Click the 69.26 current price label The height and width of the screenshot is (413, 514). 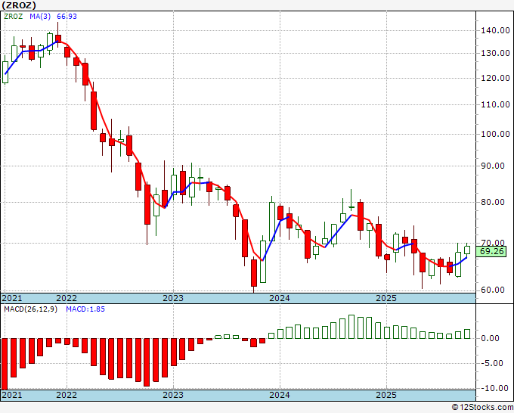[x=491, y=251]
